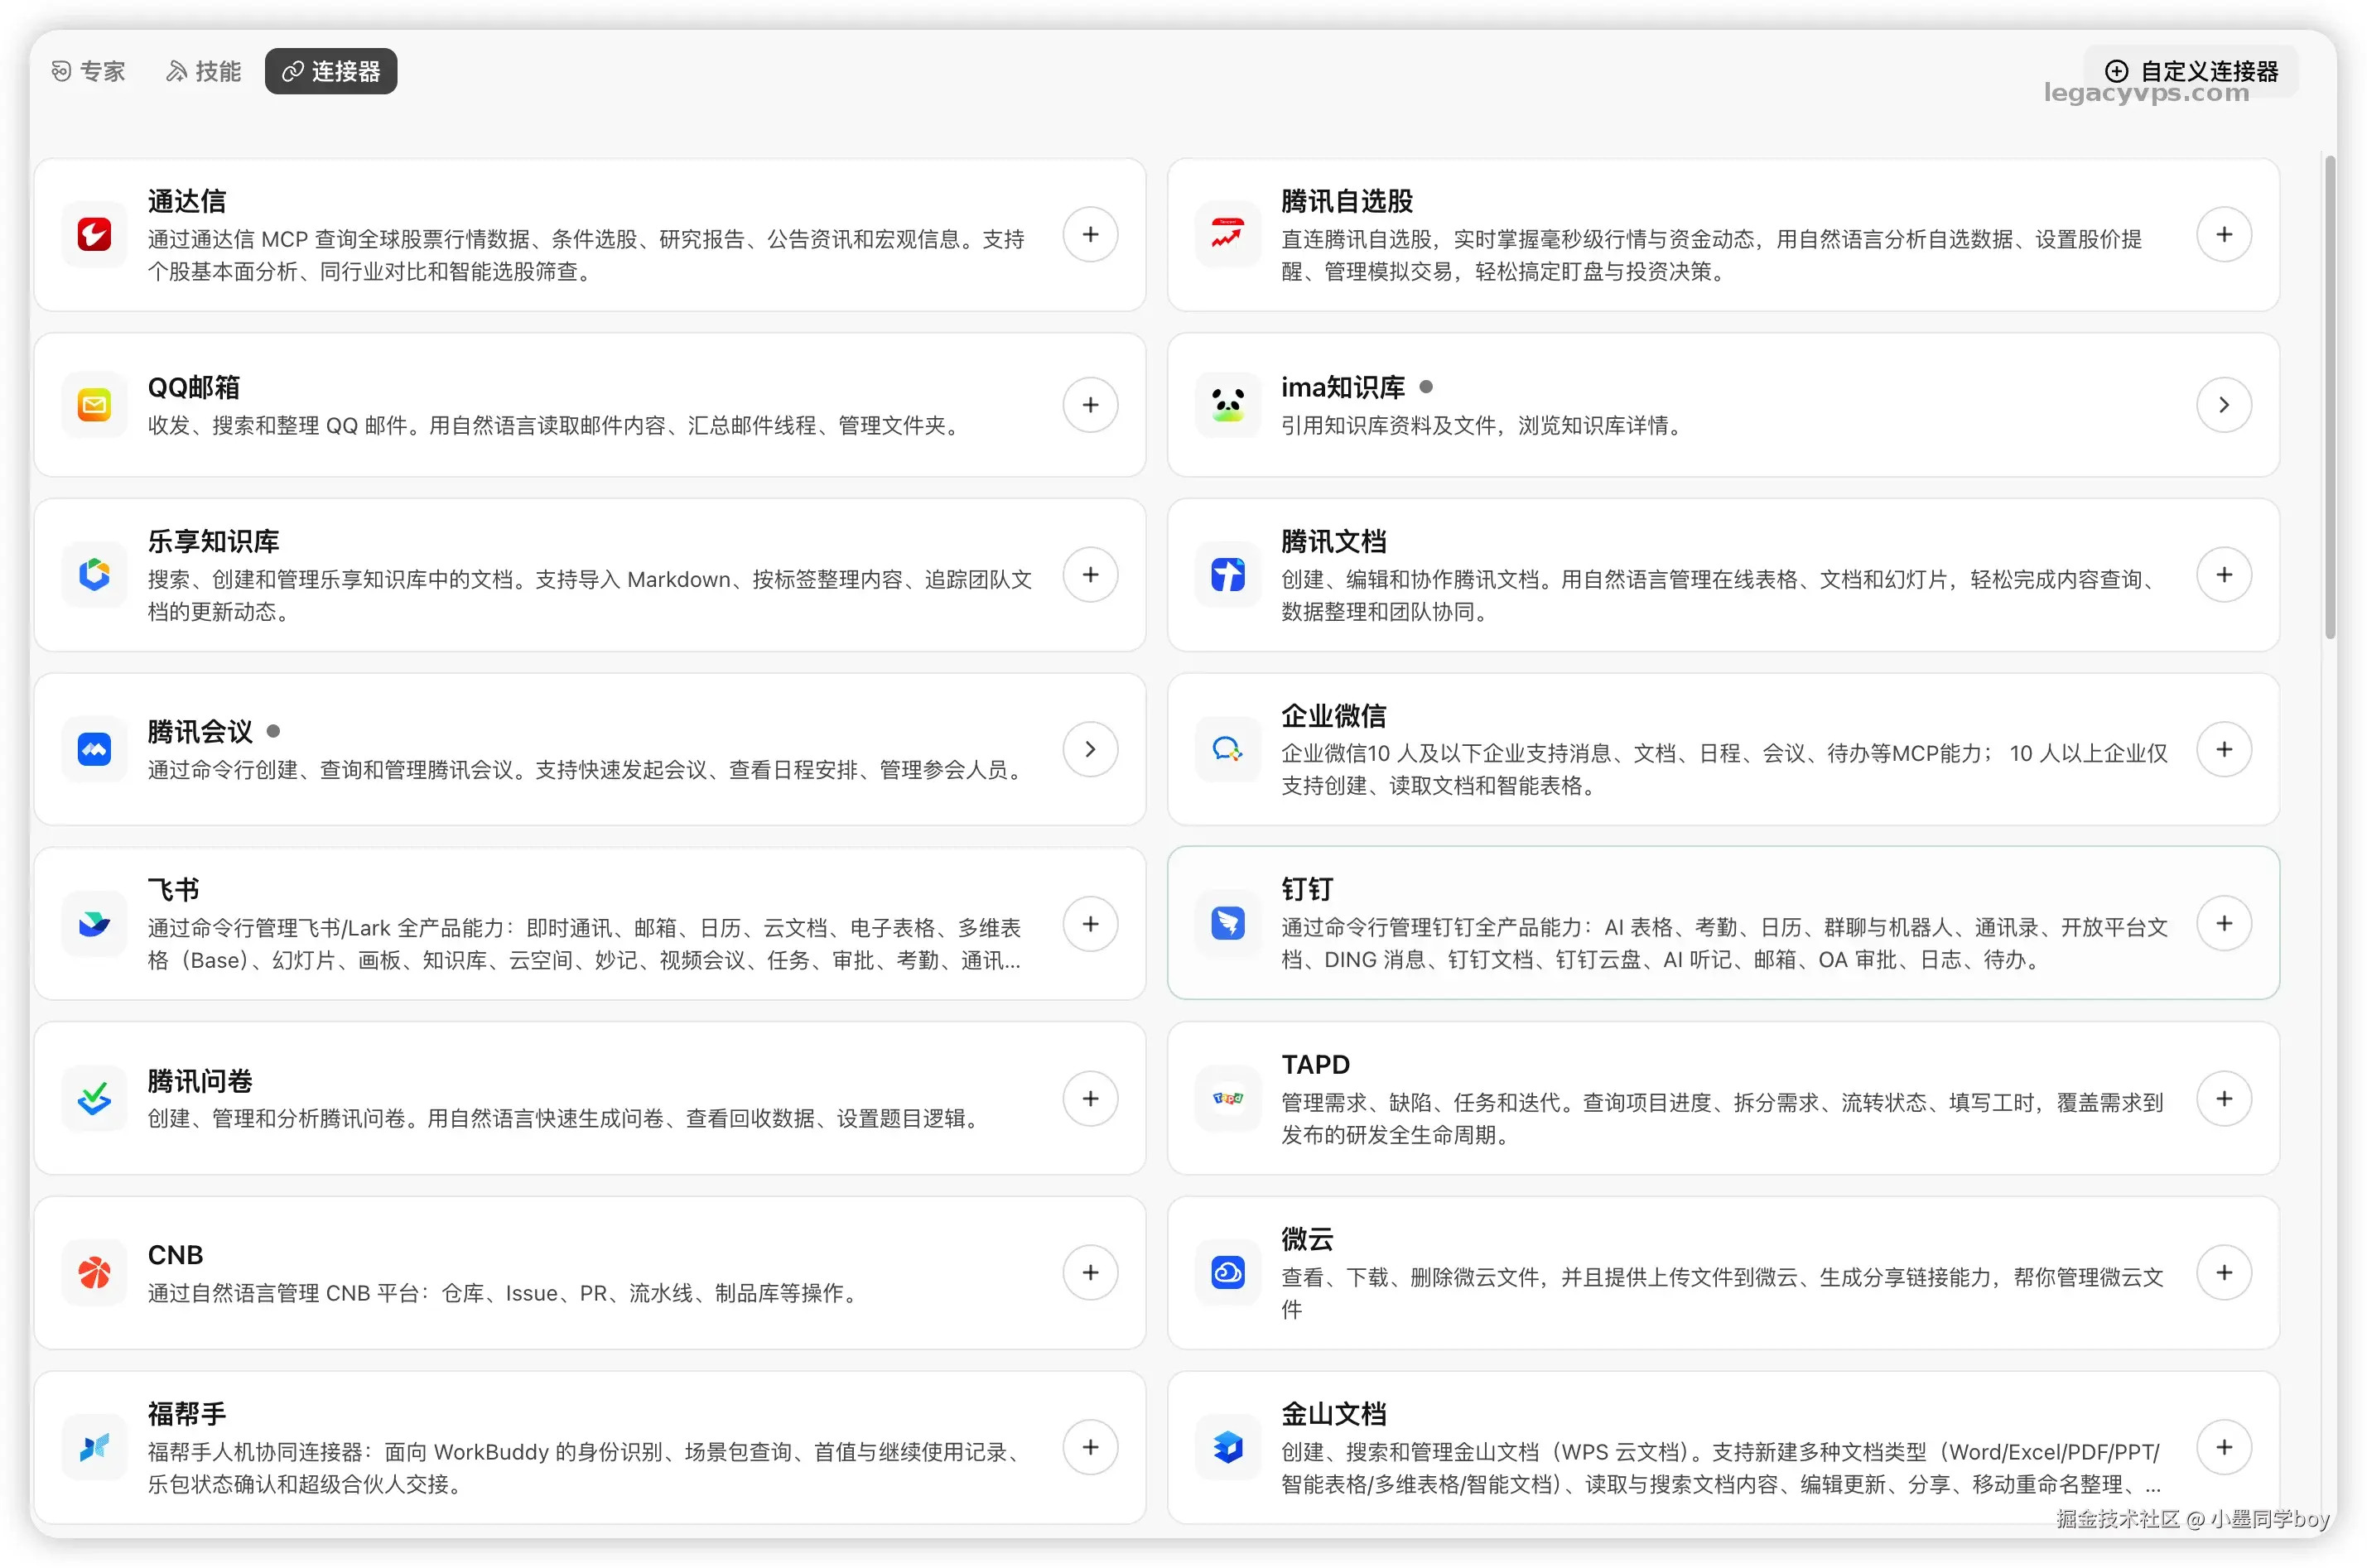Add the 腾讯问卷 connector
2367x1568 pixels.
coord(1091,1099)
